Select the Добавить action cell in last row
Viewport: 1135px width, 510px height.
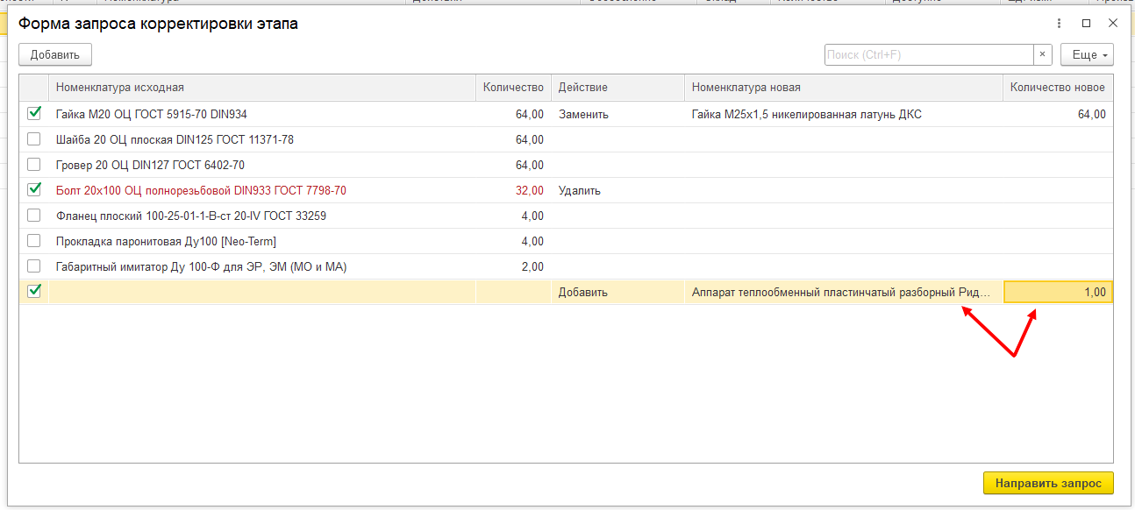pyautogui.click(x=617, y=292)
